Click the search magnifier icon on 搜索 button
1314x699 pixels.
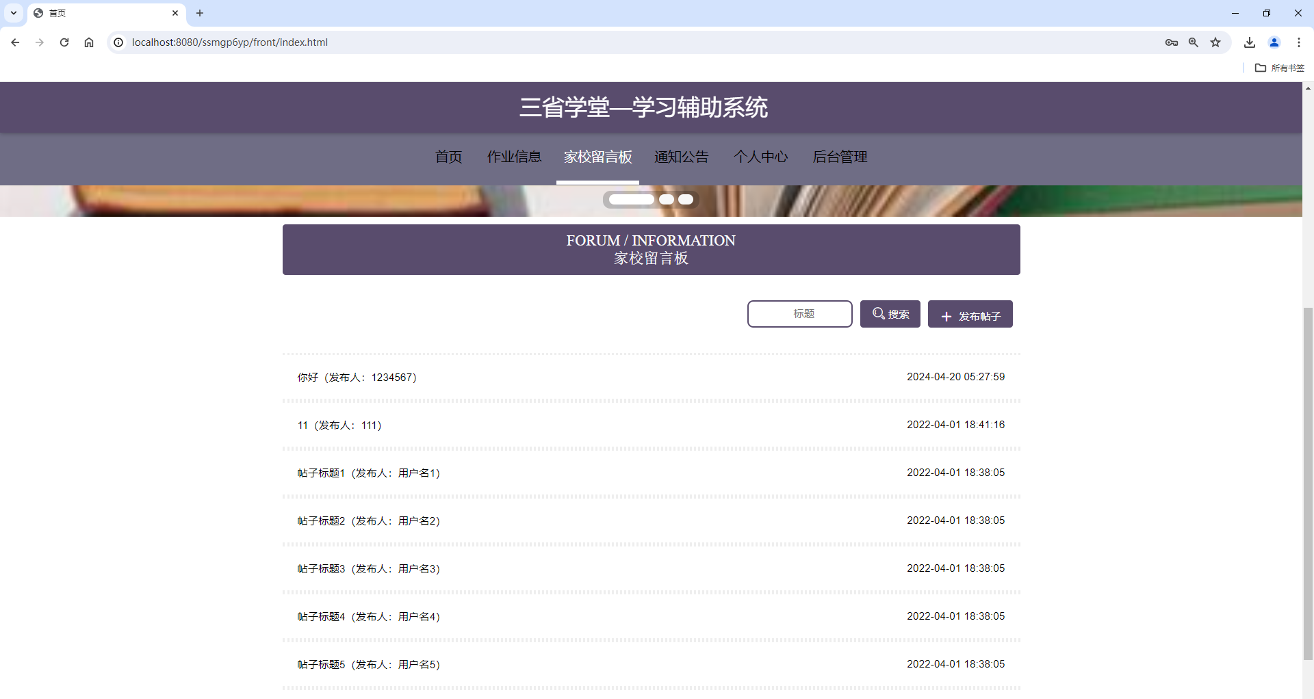point(879,314)
